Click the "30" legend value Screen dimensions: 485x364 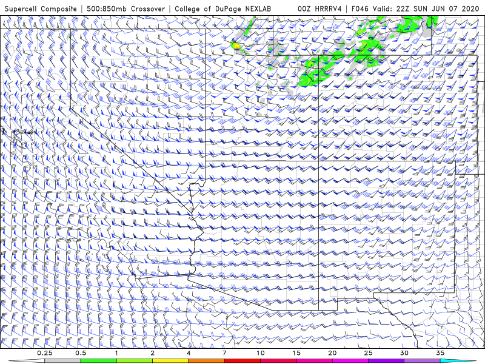point(404,353)
